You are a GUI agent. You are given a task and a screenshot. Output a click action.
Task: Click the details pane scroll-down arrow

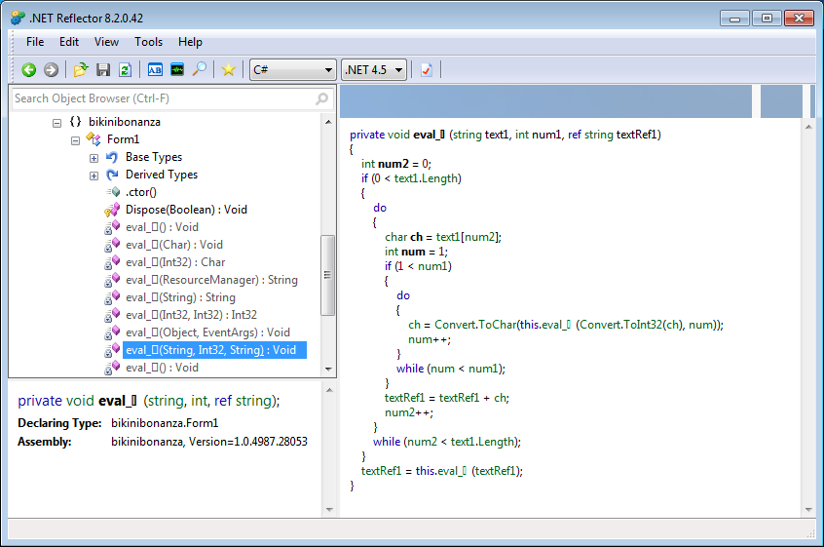click(329, 509)
